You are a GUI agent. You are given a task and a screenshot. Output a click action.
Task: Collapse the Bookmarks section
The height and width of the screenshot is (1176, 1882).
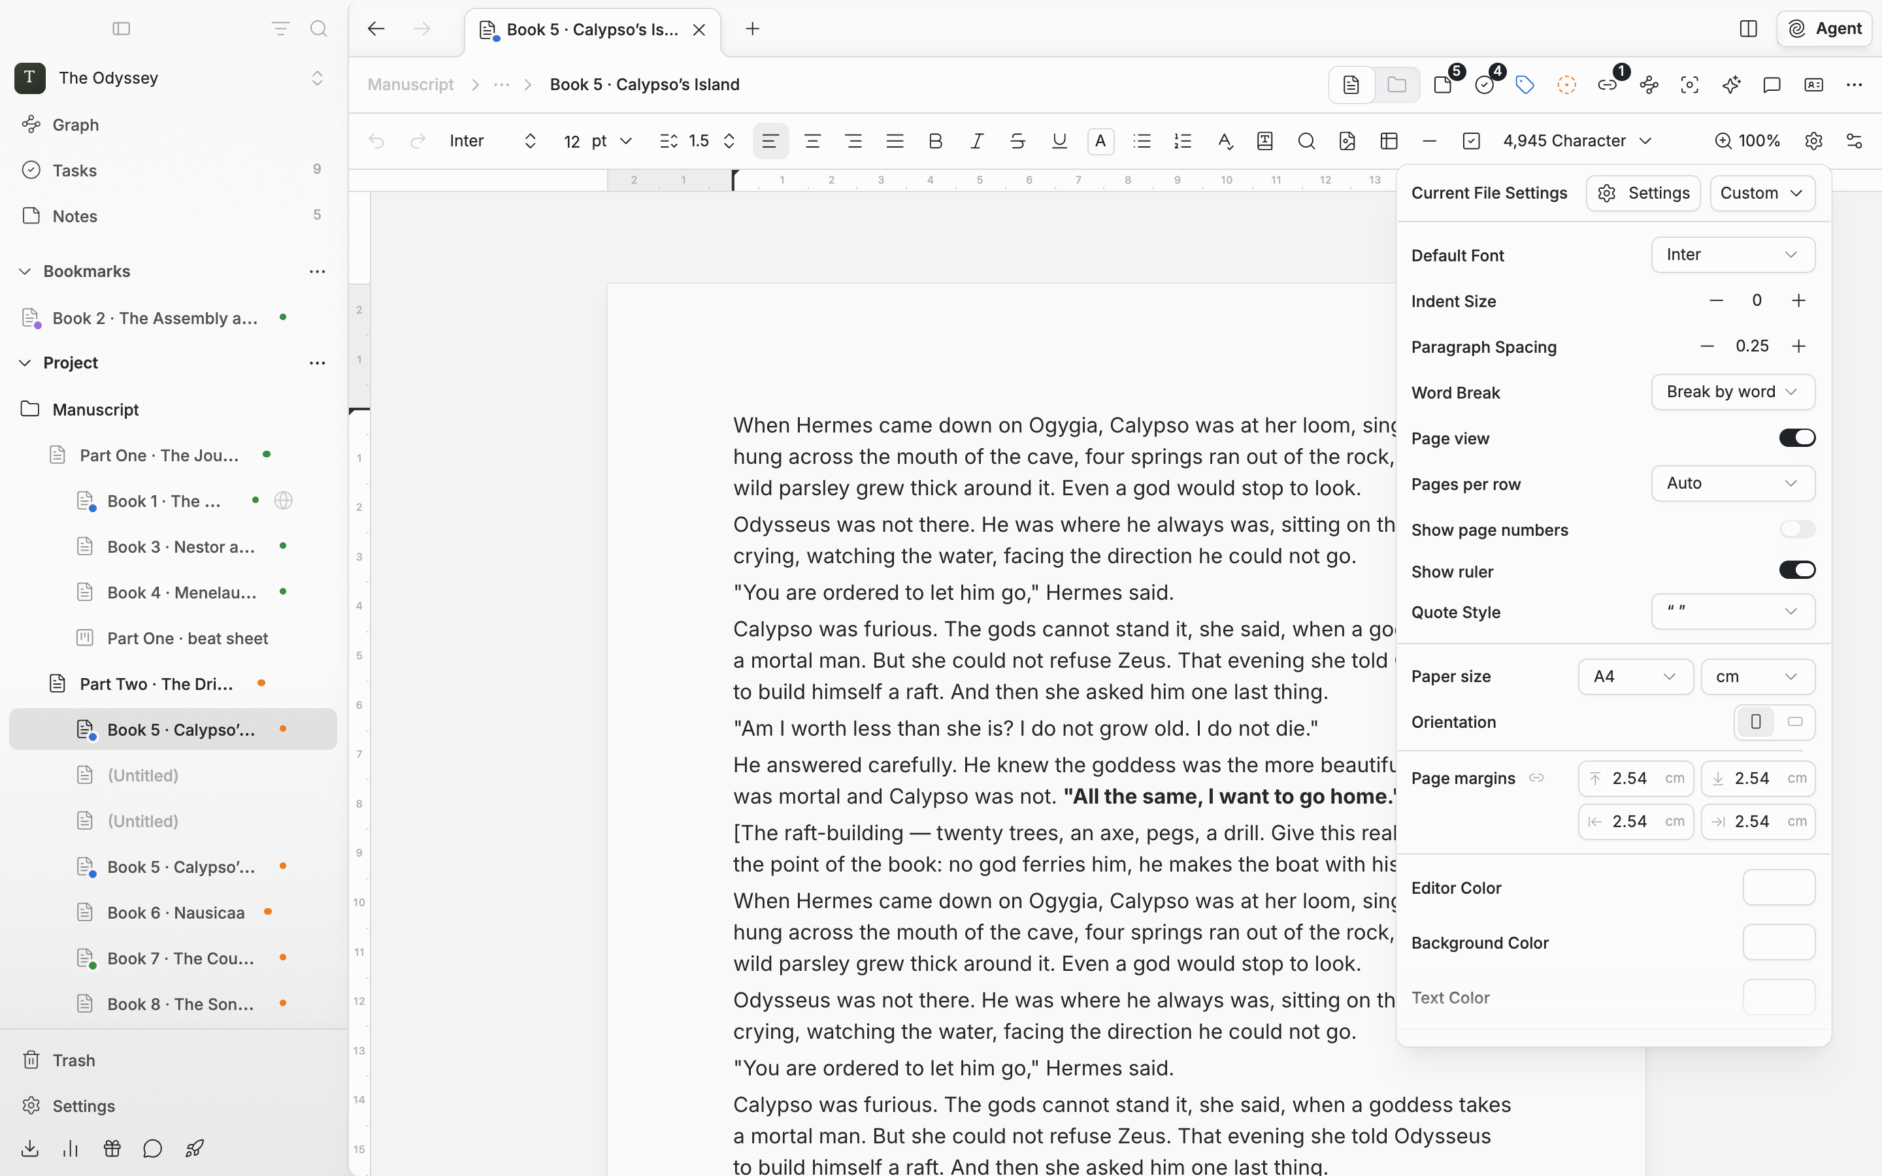click(25, 271)
